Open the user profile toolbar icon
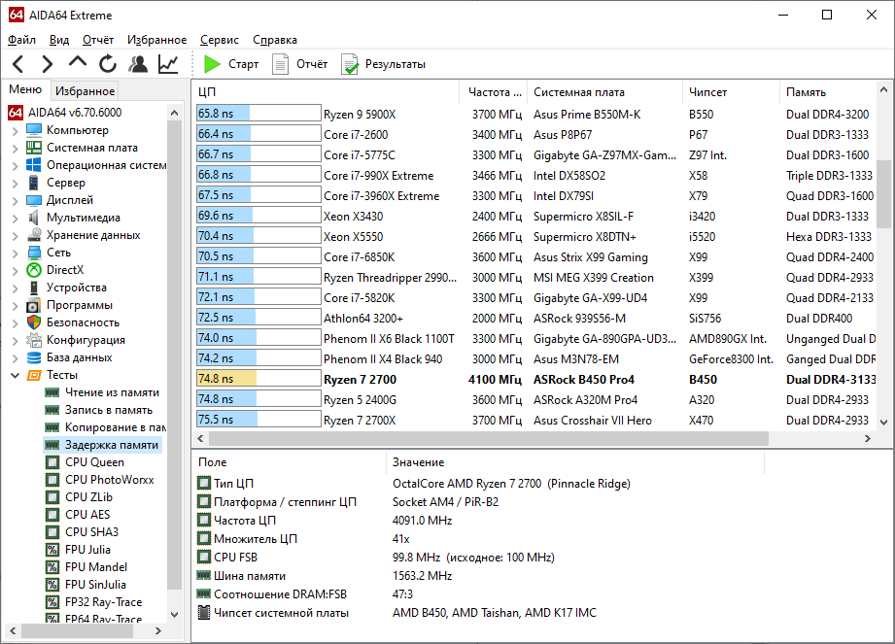895x644 pixels. pyautogui.click(x=138, y=64)
